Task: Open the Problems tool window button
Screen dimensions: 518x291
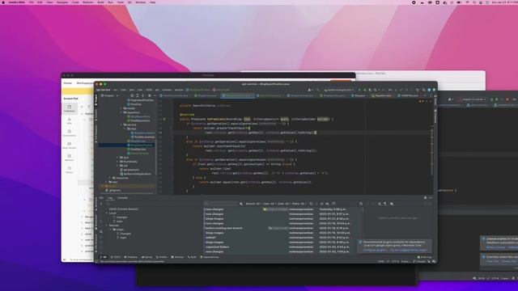Action: 131,257
